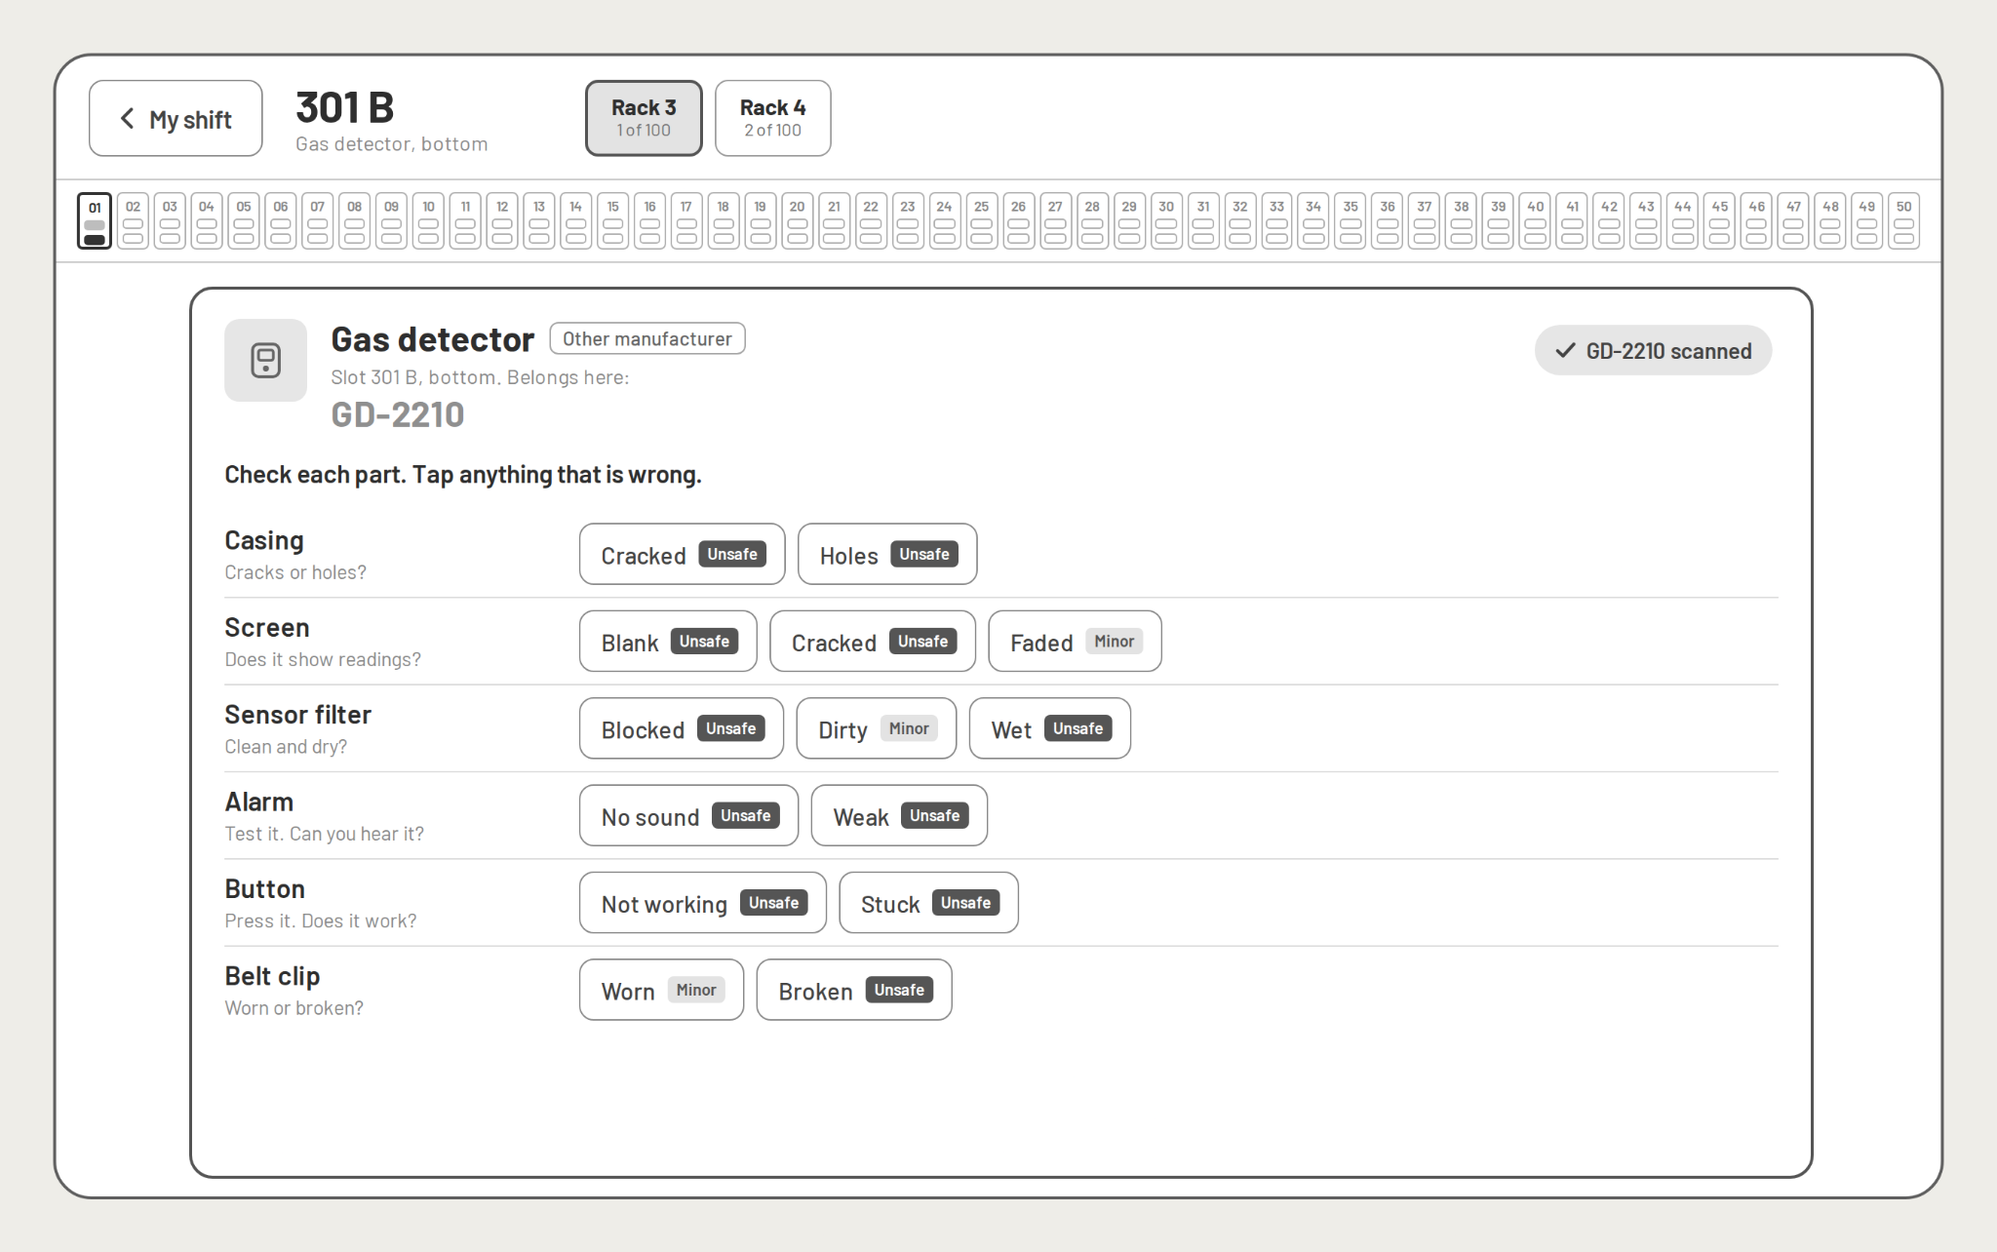Select slot column 13
Viewport: 1997px width, 1252px height.
coord(539,220)
